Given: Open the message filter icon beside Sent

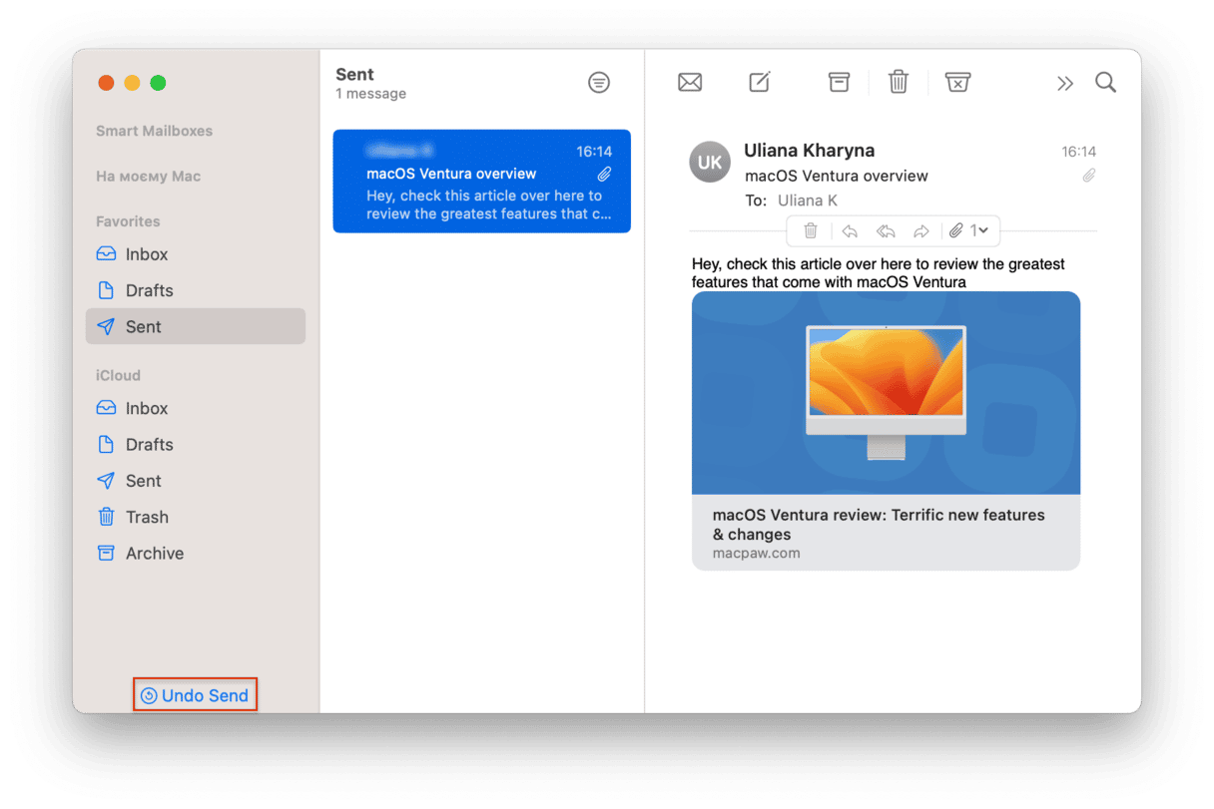Looking at the screenshot, I should [x=599, y=83].
